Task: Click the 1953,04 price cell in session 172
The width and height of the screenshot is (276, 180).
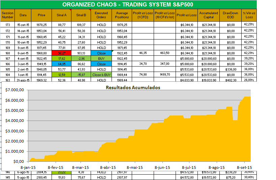Action: click(41, 31)
